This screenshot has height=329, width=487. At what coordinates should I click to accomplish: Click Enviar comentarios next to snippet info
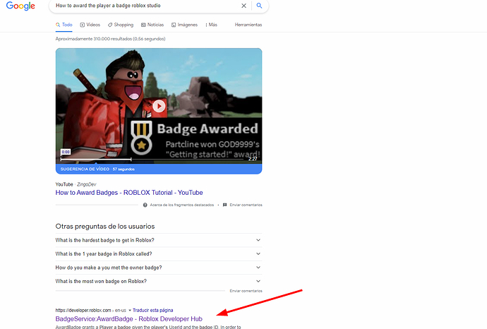tap(246, 205)
